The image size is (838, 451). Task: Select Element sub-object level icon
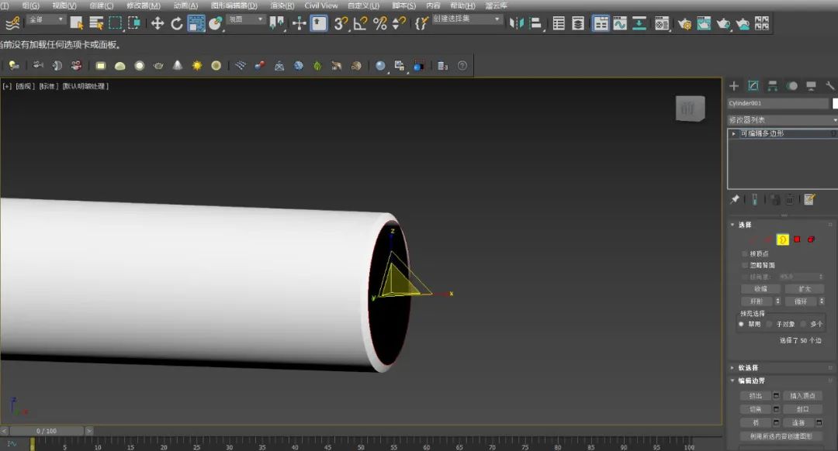[812, 239]
